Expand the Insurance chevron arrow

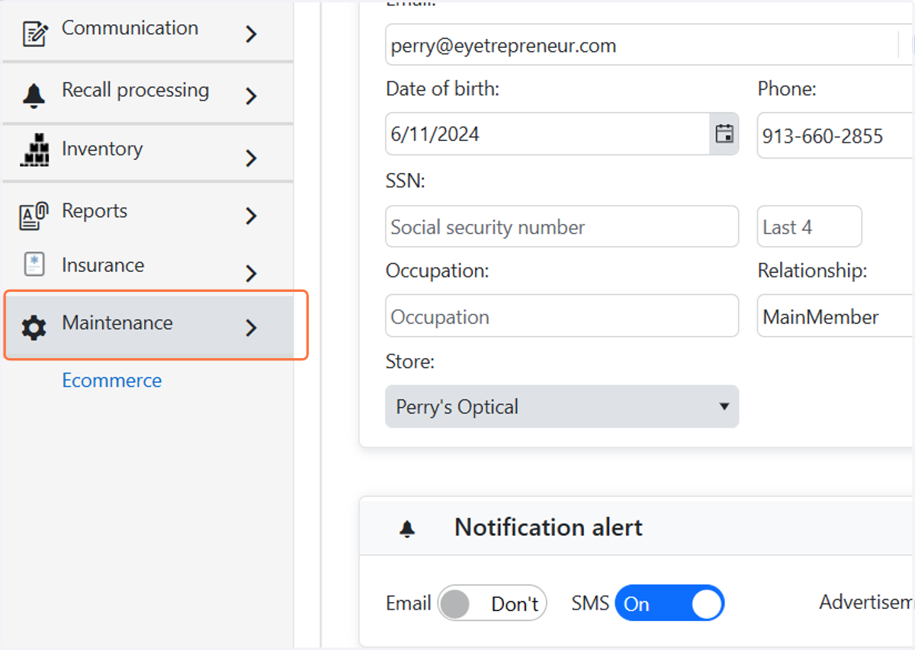(251, 274)
